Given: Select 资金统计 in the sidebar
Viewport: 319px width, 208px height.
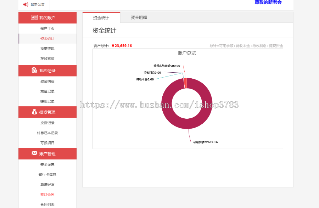Looking at the screenshot, I should pos(47,39).
